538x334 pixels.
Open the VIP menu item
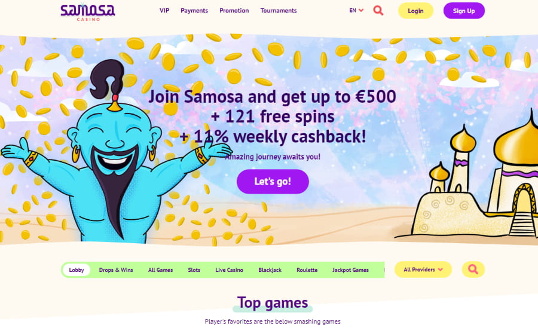click(164, 11)
